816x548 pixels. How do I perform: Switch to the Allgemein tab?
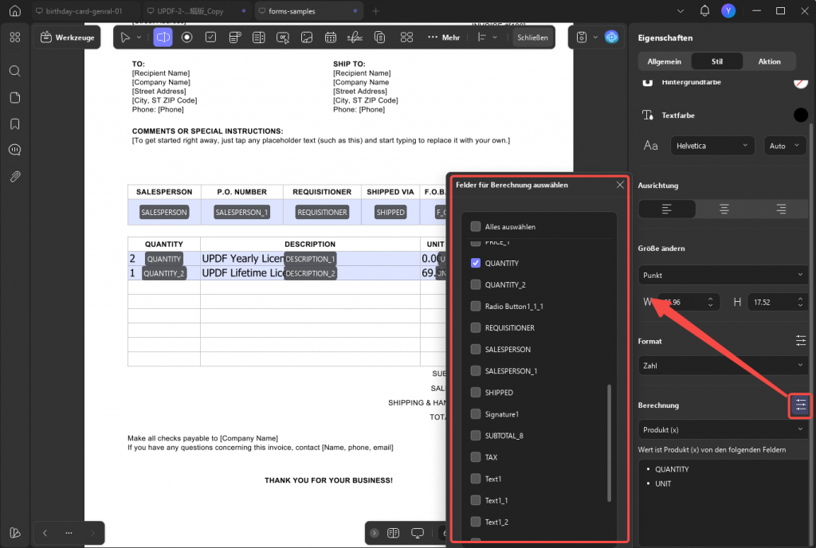664,61
